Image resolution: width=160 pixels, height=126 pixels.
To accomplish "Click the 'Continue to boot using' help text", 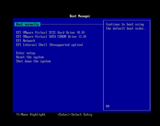I will tap(125, 24).
